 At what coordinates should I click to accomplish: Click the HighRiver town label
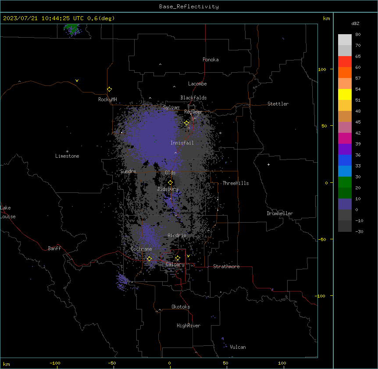click(x=189, y=326)
